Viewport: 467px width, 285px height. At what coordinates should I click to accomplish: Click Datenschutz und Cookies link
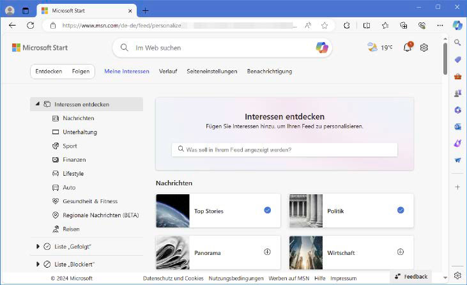click(x=173, y=279)
